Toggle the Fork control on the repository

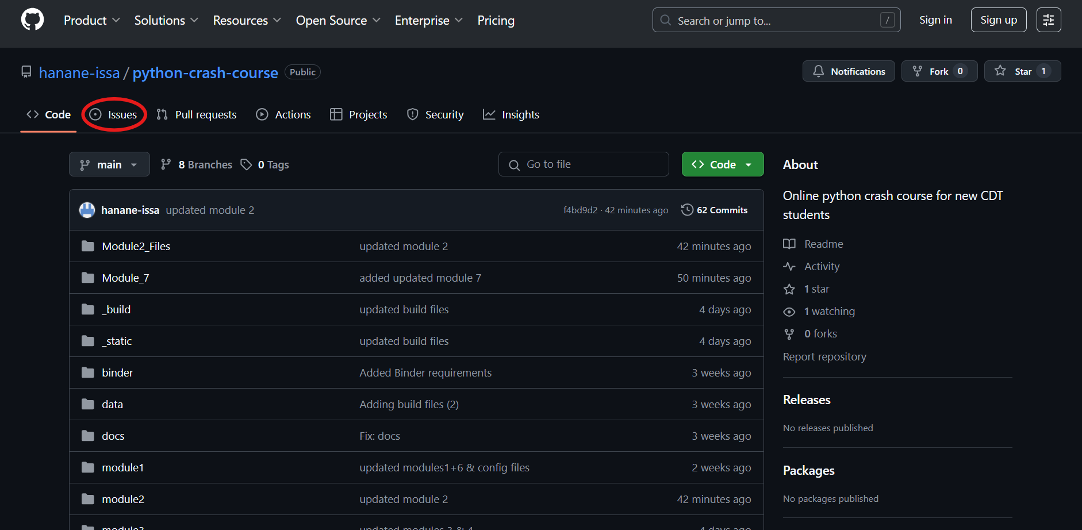click(x=939, y=71)
